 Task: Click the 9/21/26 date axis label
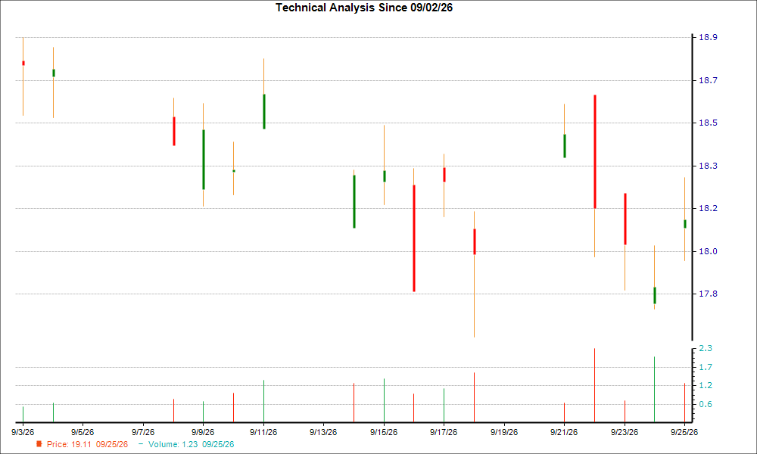pyautogui.click(x=564, y=432)
